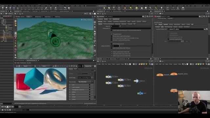The width and height of the screenshot is (210, 118).
Task: Expand the Color Controls section
Action: pos(81,87)
